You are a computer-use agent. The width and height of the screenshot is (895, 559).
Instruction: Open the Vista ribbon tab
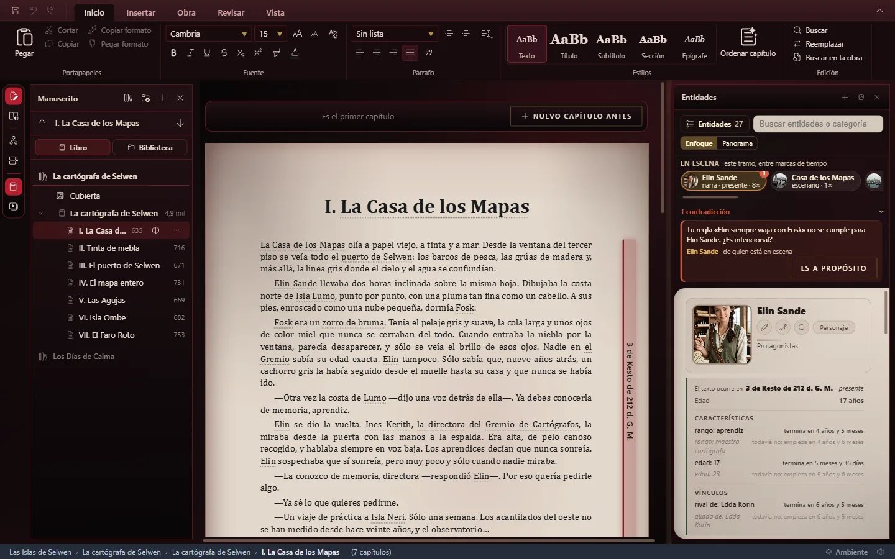tap(275, 12)
